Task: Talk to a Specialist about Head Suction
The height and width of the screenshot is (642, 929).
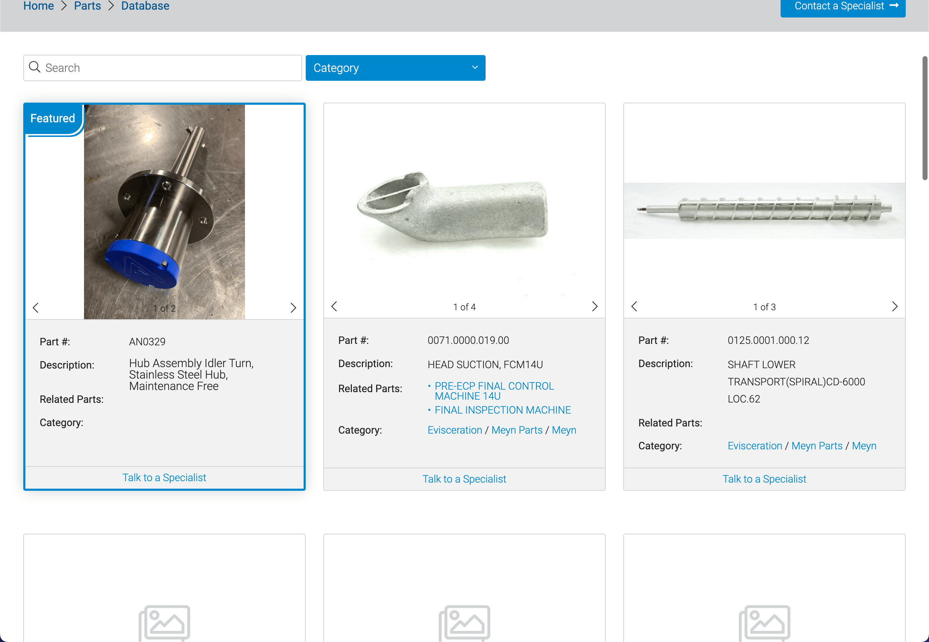Action: tap(464, 479)
